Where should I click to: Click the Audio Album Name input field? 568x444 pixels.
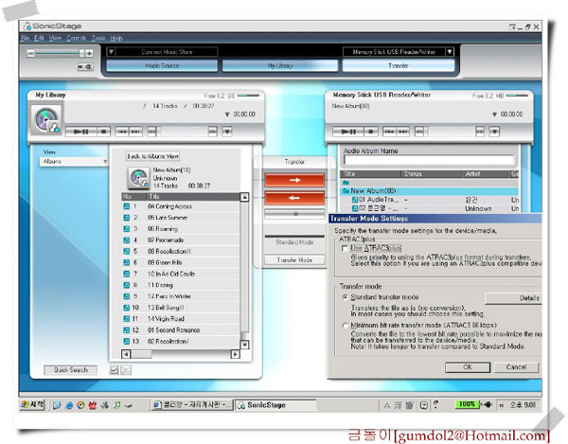pos(429,160)
